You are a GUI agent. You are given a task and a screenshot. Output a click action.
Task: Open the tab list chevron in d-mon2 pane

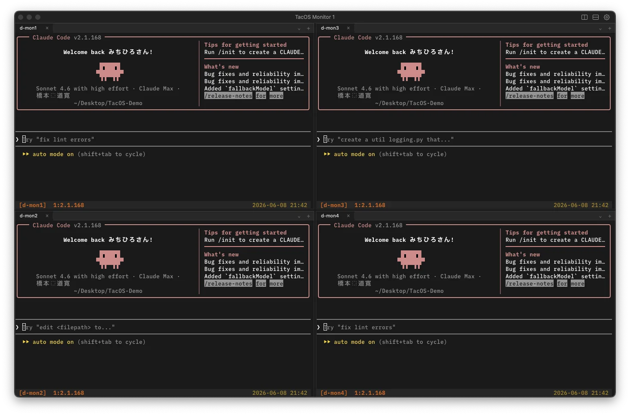pos(299,217)
